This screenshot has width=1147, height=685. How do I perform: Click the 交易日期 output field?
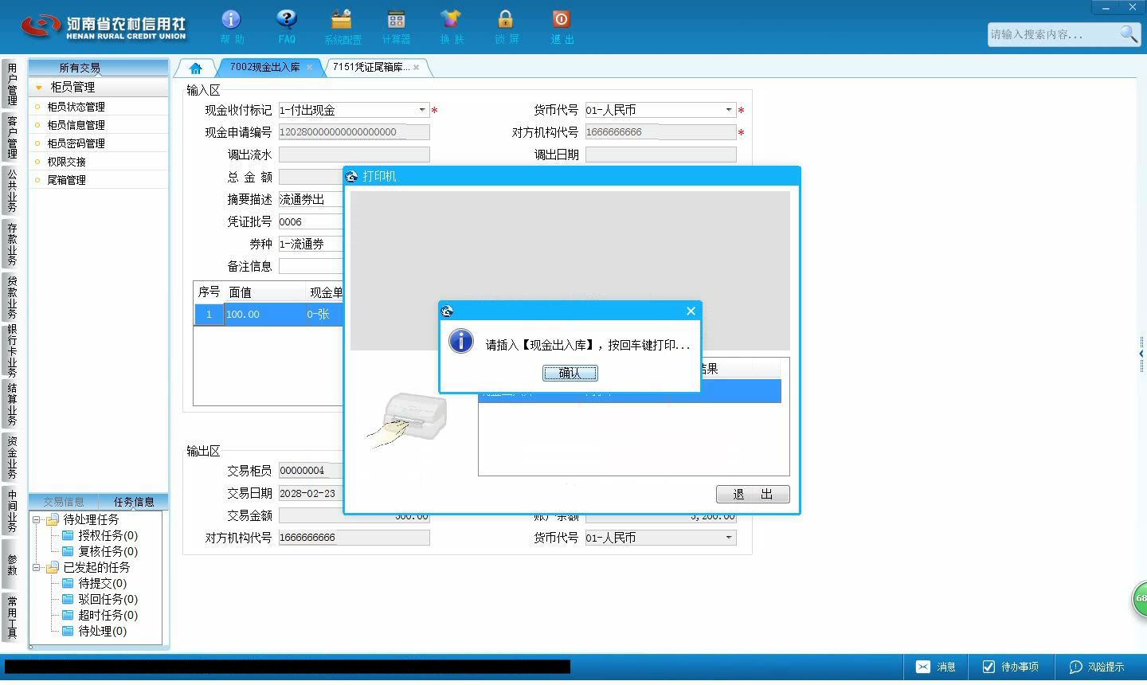[312, 493]
